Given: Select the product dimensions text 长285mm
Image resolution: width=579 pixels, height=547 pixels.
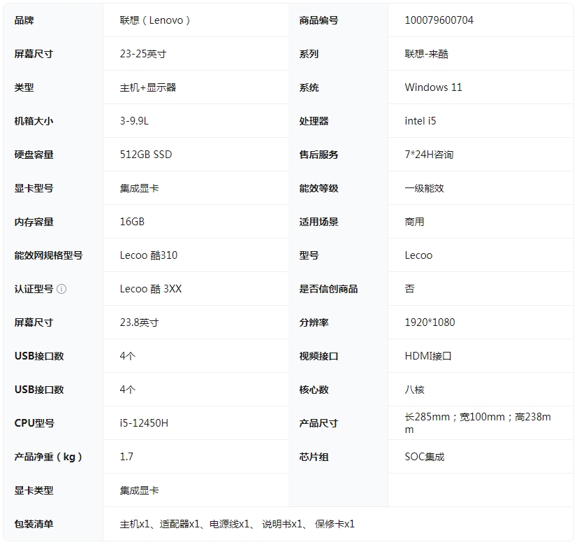Looking at the screenshot, I should (x=427, y=417).
